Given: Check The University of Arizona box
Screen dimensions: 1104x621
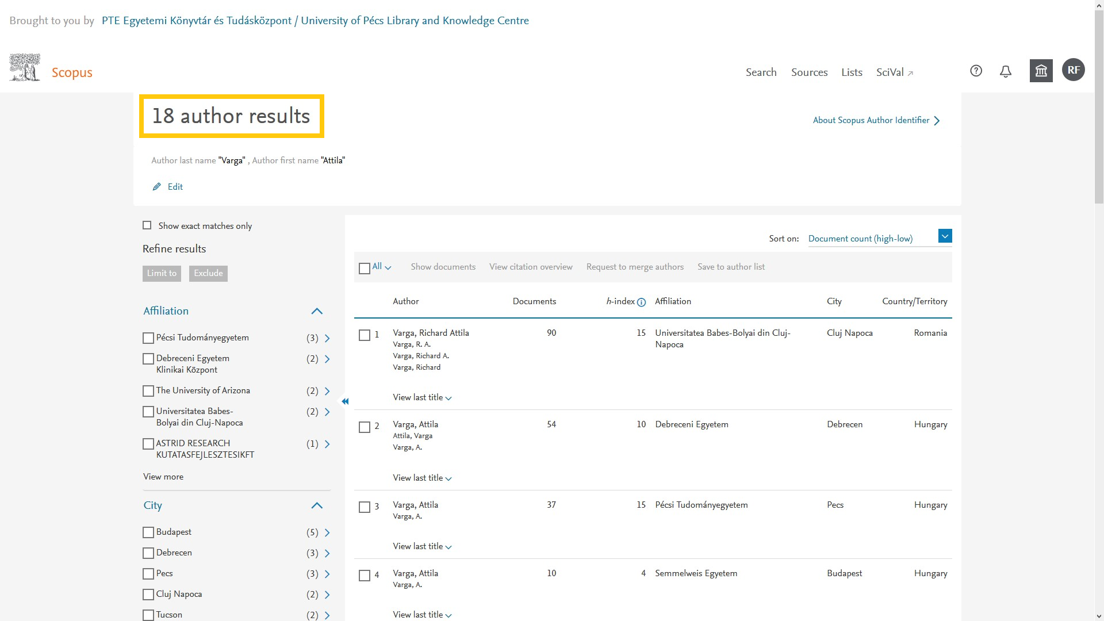Looking at the screenshot, I should (148, 391).
